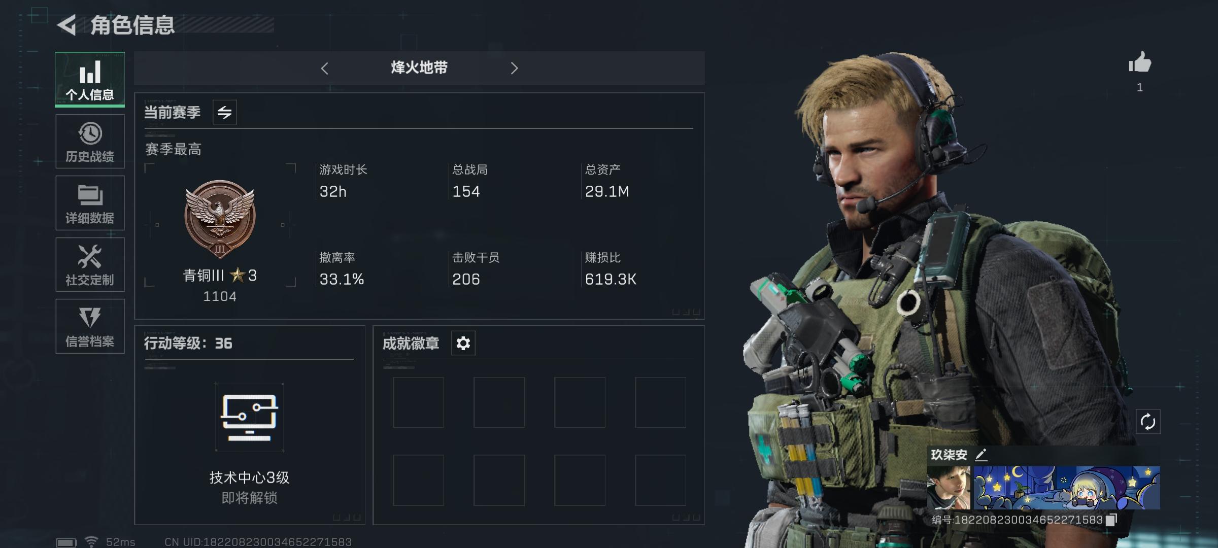
Task: Open the 个人信息 tab
Action: pyautogui.click(x=90, y=80)
